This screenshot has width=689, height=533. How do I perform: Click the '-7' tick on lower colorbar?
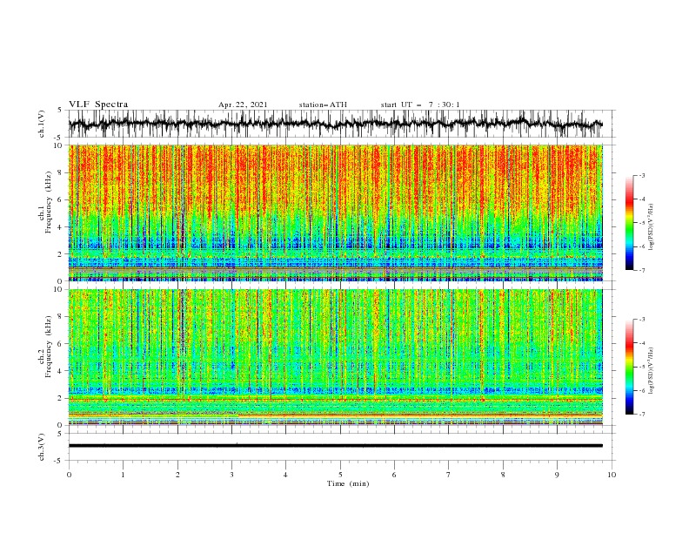pos(641,415)
